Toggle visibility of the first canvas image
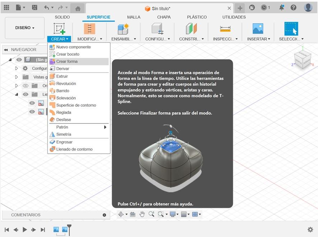The width and height of the screenshot is (318, 237). (x=32, y=103)
